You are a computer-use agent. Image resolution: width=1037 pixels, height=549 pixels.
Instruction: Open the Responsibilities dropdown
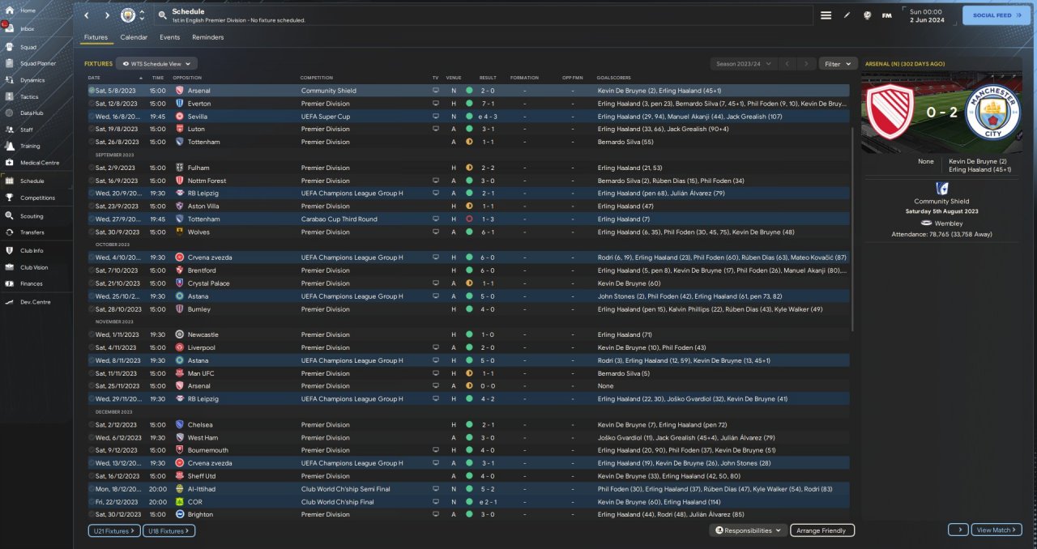pos(749,530)
